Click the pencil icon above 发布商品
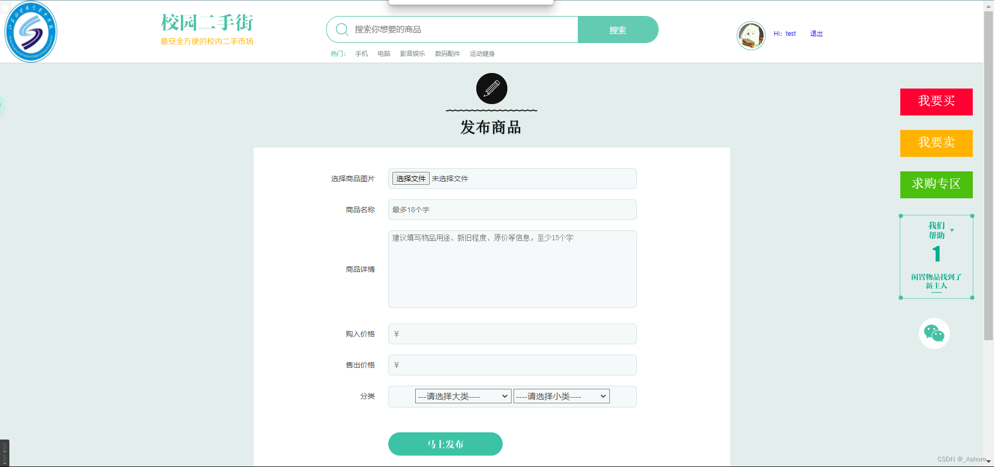 [x=491, y=88]
